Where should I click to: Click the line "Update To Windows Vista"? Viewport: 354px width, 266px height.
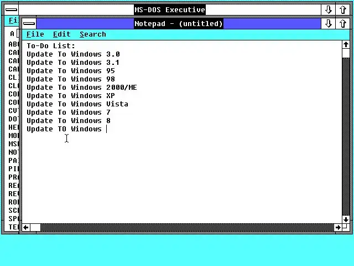[77, 104]
